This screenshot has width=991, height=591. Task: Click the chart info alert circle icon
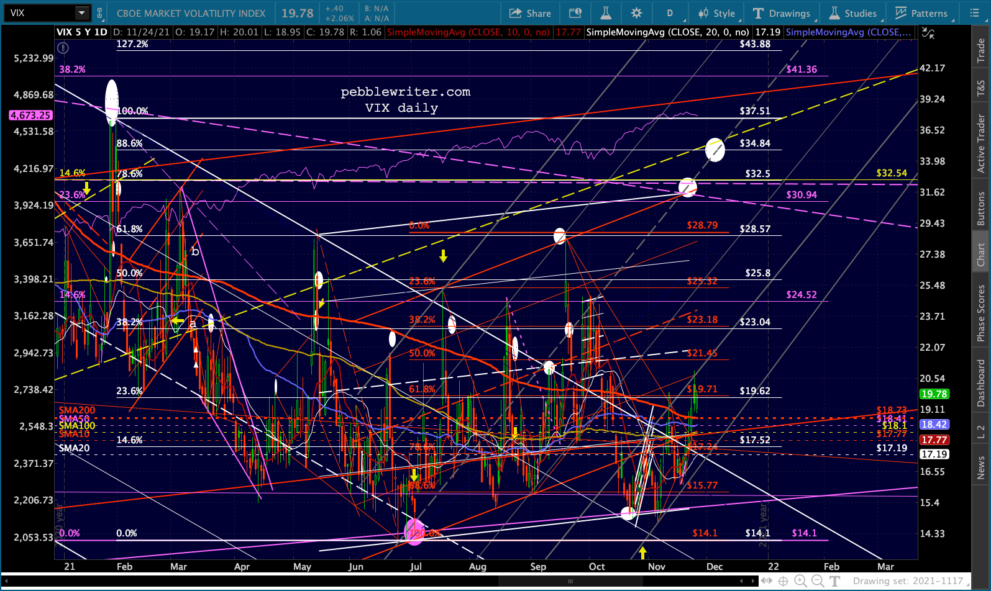(63, 47)
